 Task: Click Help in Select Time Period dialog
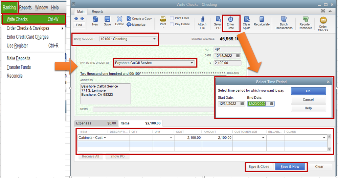coord(308,108)
